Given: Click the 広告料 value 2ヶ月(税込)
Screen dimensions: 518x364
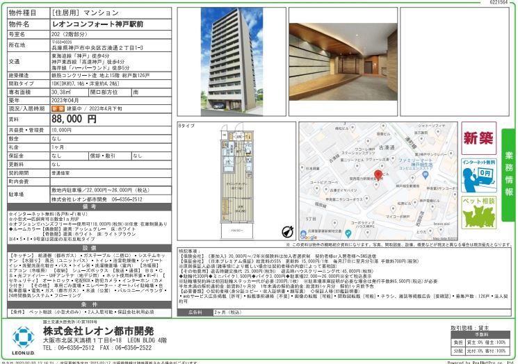Looking at the screenshot, I should pos(228,312).
